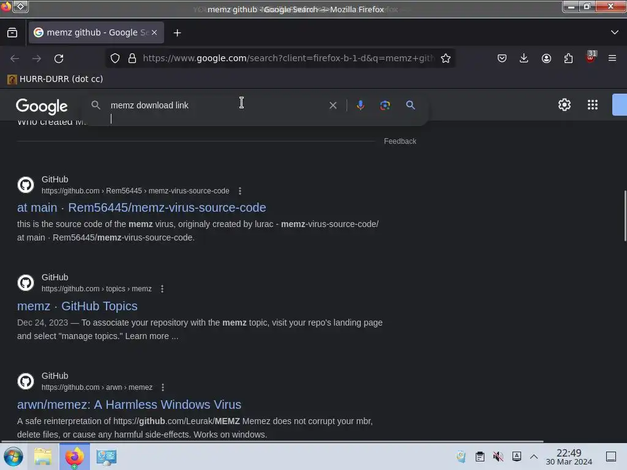Open Firefox View panel icon
This screenshot has height=470, width=627.
[12, 33]
